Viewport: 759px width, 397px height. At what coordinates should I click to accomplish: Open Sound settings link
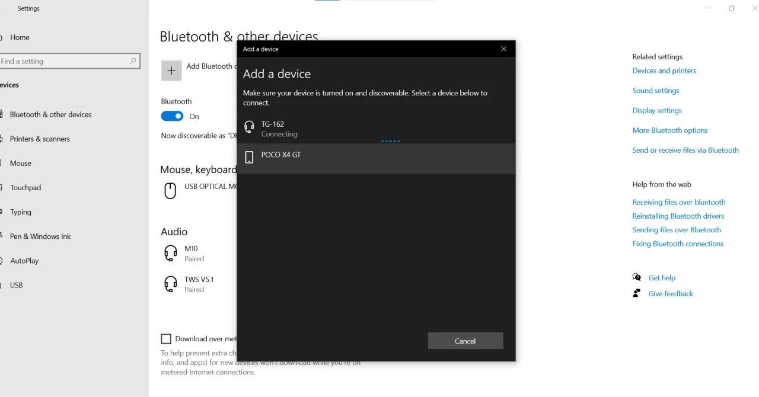[656, 91]
